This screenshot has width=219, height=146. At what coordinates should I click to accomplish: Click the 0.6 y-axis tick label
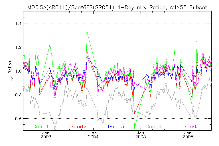click(19, 119)
